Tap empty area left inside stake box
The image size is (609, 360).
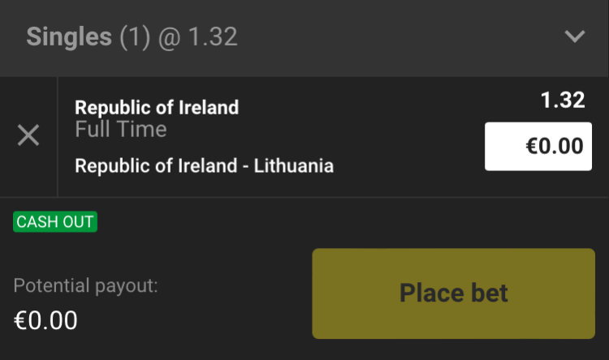[505, 146]
